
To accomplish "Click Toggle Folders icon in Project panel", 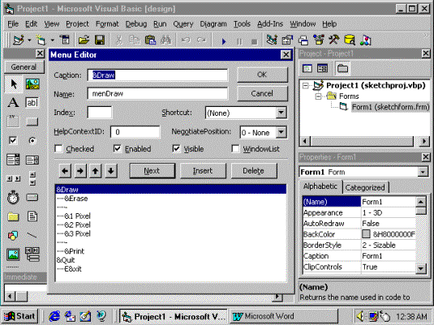I will tap(342, 68).
